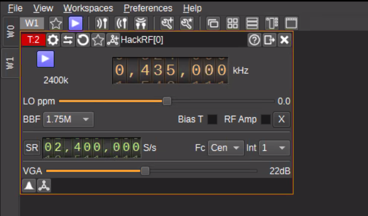This screenshot has height=216, width=368.
Task: Open HackRF device settings gear
Action: (53, 40)
